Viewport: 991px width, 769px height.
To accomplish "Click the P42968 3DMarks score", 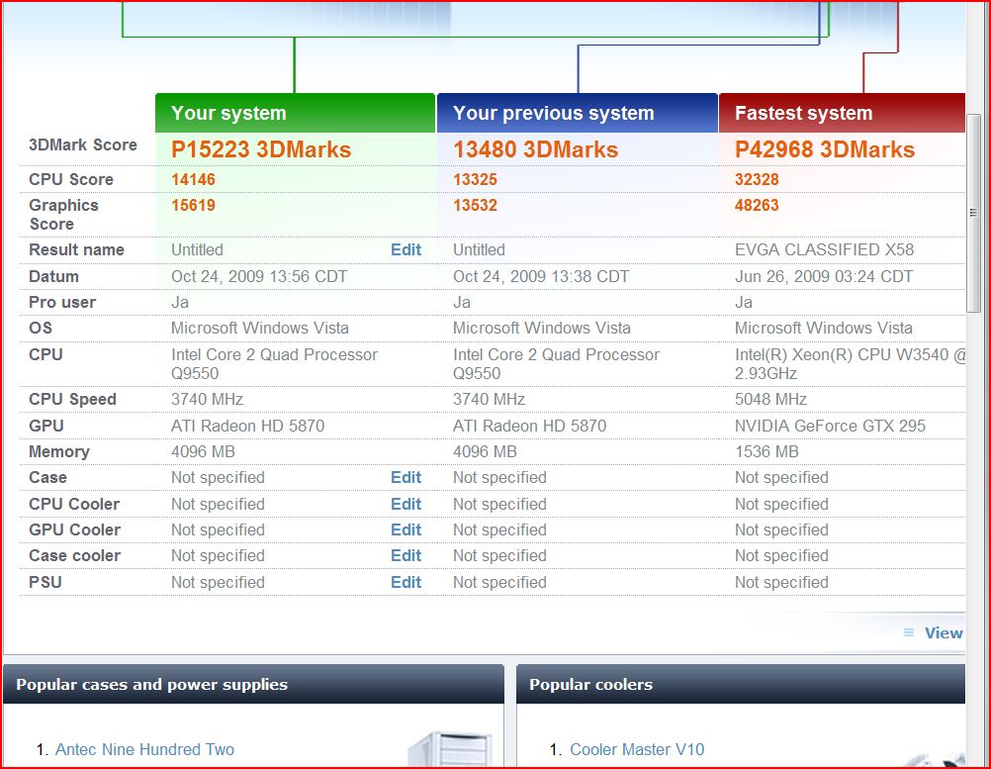I will (825, 149).
